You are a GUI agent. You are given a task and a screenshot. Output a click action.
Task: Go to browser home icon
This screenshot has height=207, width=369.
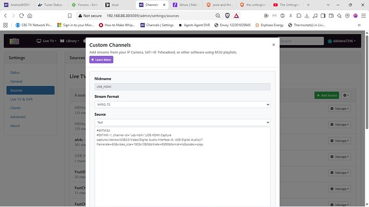coord(29,16)
